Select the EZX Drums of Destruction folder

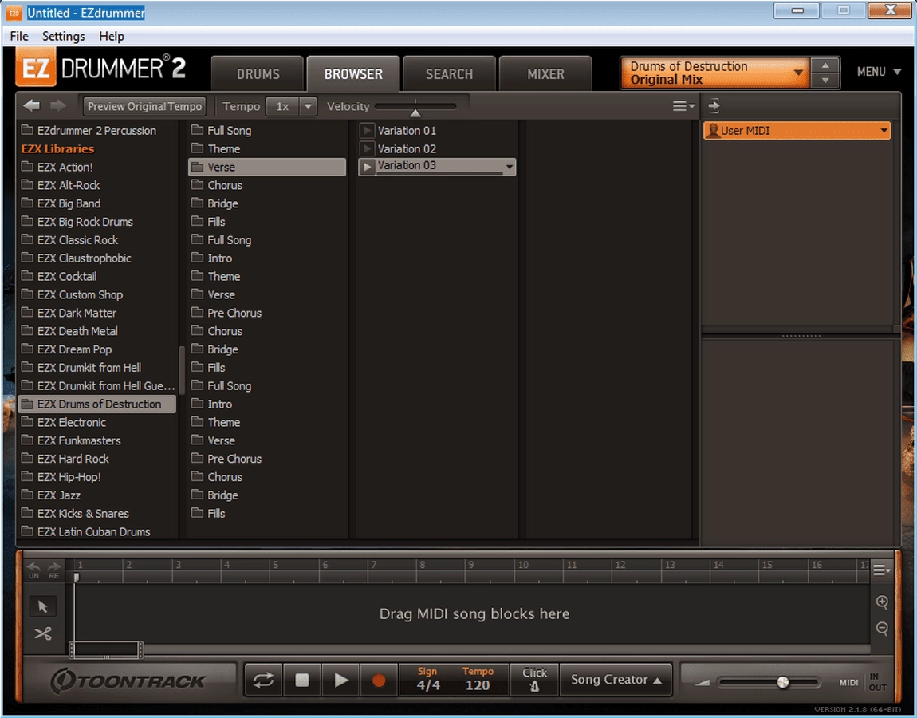(97, 404)
